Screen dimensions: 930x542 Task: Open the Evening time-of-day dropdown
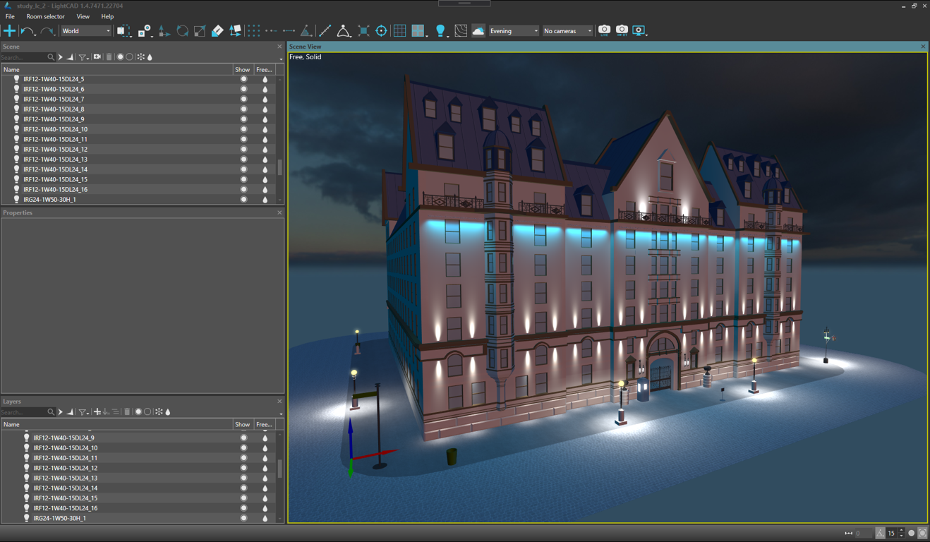[x=514, y=31]
